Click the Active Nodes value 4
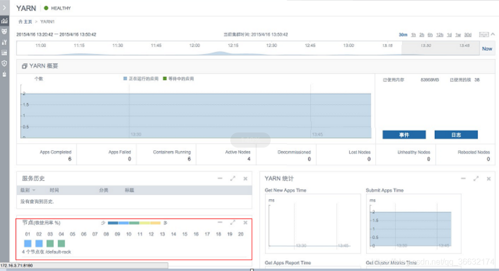Viewport: 499px width, 271px height. tap(249, 159)
